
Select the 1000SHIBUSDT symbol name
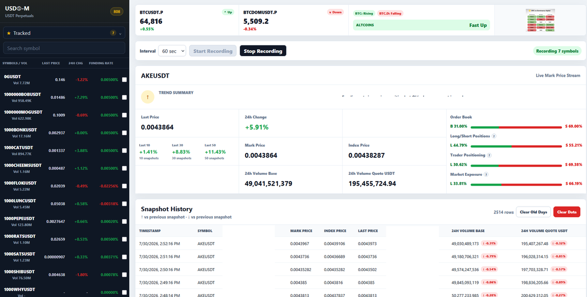click(20, 272)
